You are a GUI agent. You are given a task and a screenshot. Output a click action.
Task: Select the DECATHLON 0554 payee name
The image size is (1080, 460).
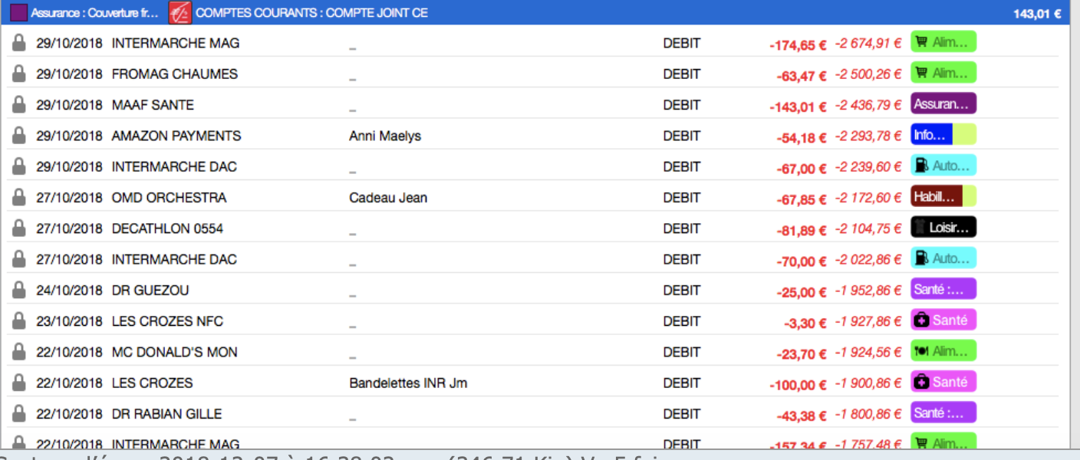167,228
